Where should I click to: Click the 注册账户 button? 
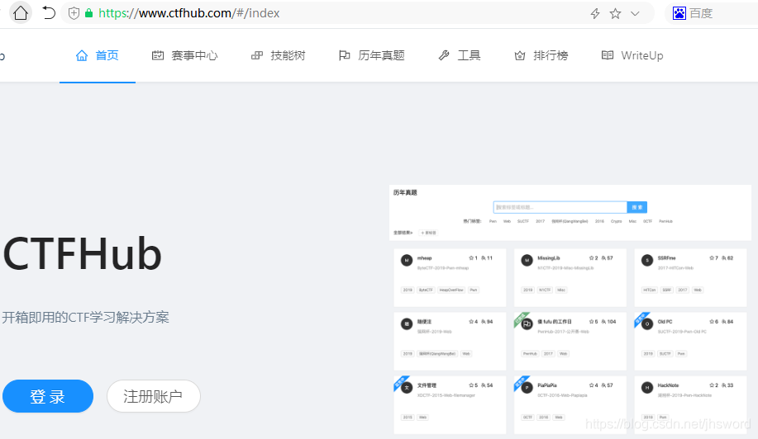153,396
